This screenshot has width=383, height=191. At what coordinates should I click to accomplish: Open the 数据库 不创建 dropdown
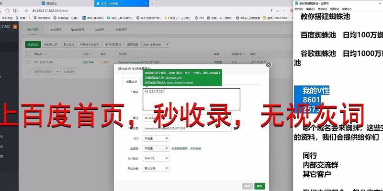point(156,149)
